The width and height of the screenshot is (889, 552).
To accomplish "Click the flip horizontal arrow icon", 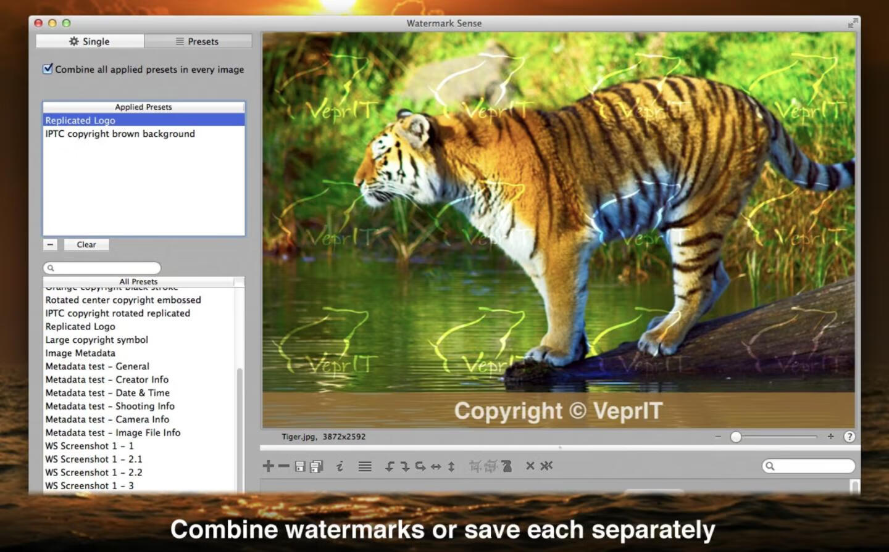I will [x=436, y=466].
